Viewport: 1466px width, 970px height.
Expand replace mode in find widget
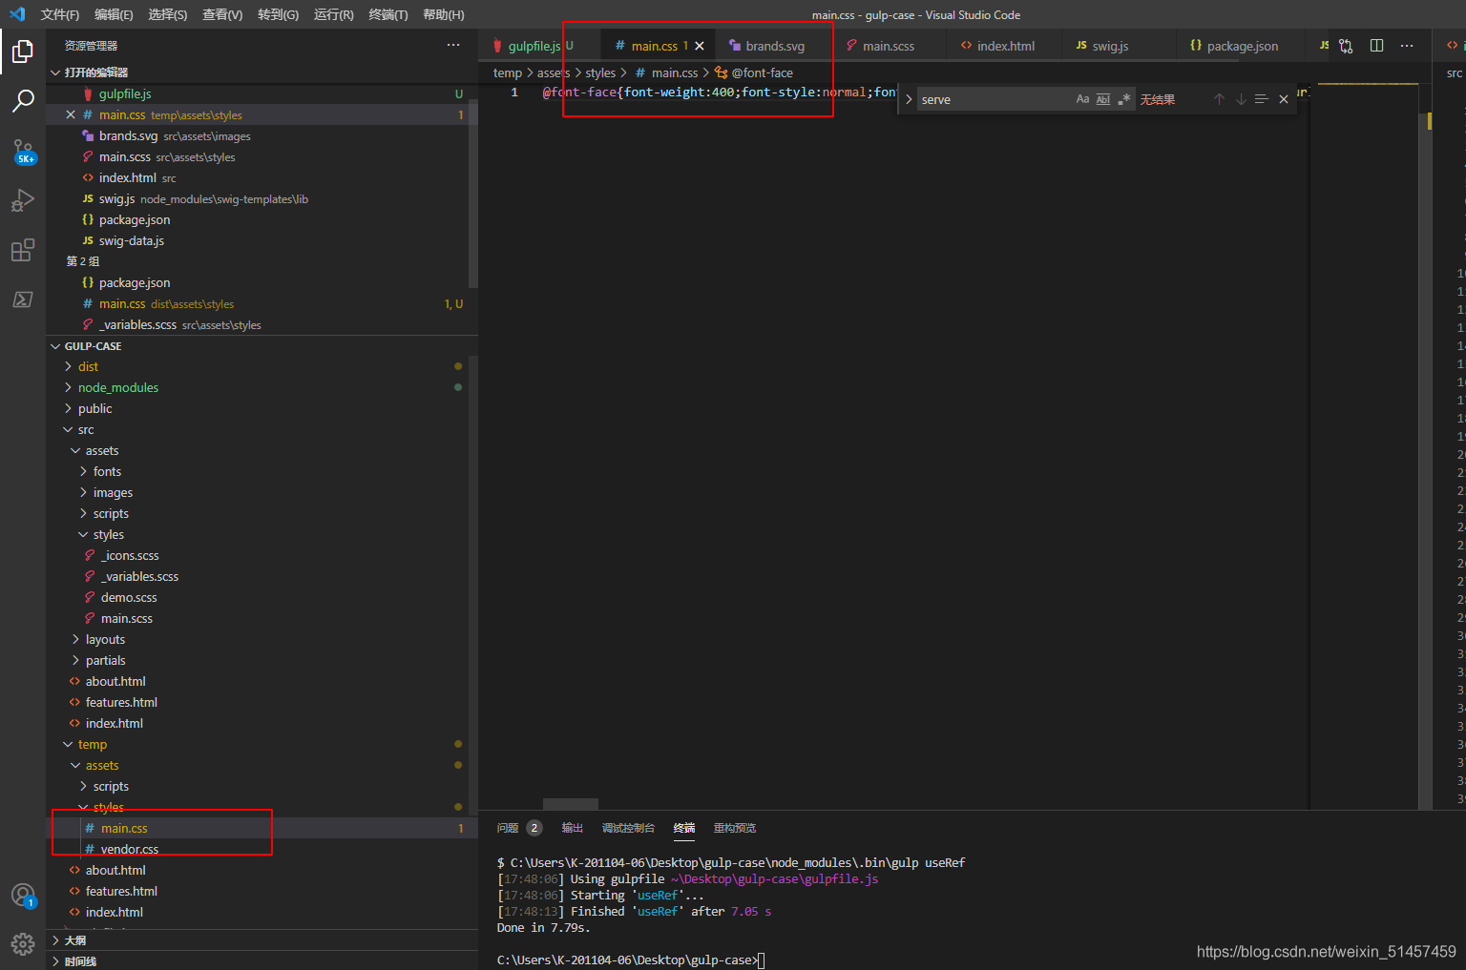[x=909, y=99]
